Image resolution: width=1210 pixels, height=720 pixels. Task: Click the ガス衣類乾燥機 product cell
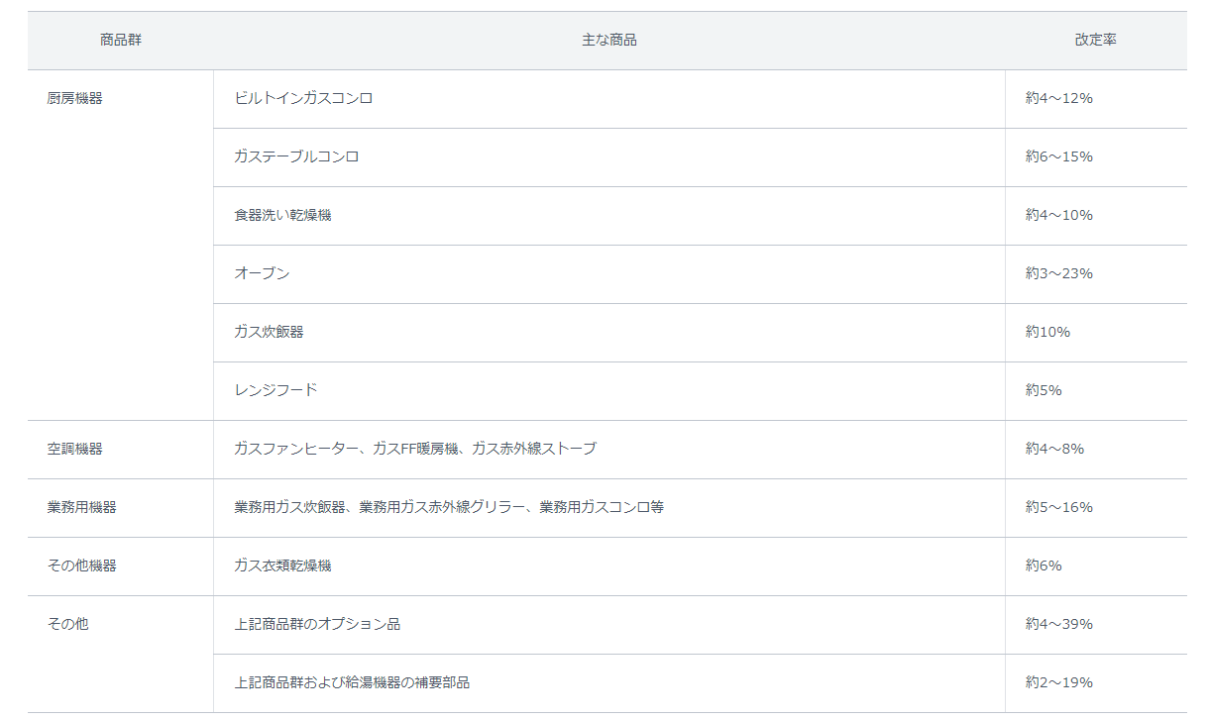(282, 566)
